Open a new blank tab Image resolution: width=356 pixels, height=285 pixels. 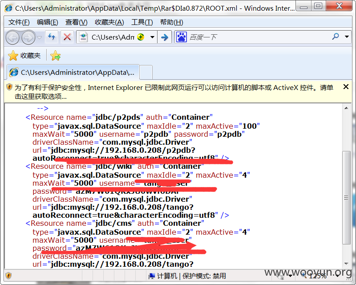[146, 72]
